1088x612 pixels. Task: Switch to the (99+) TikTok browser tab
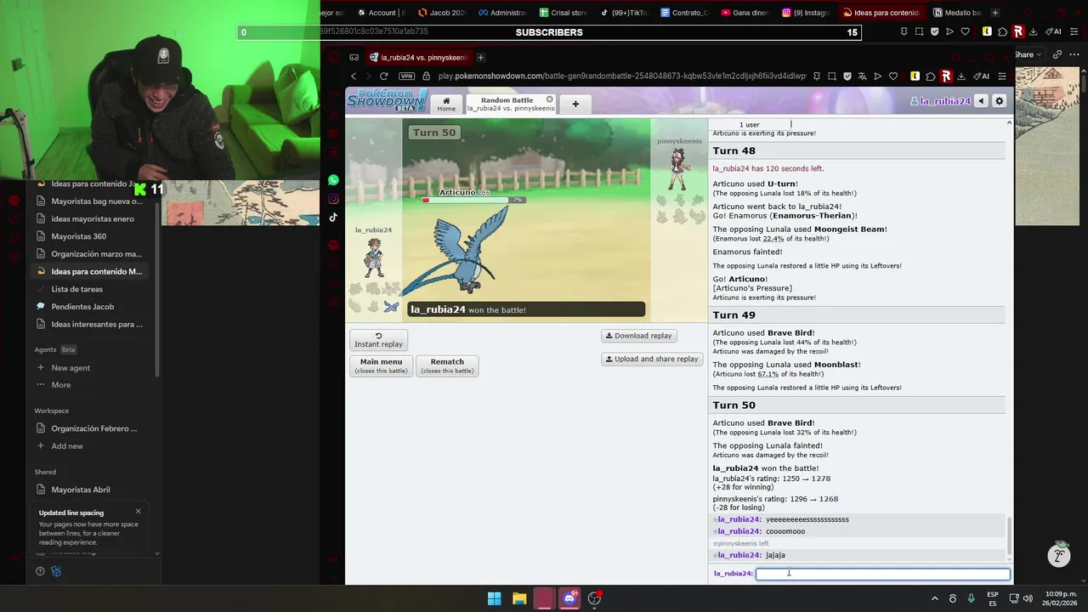pyautogui.click(x=624, y=13)
